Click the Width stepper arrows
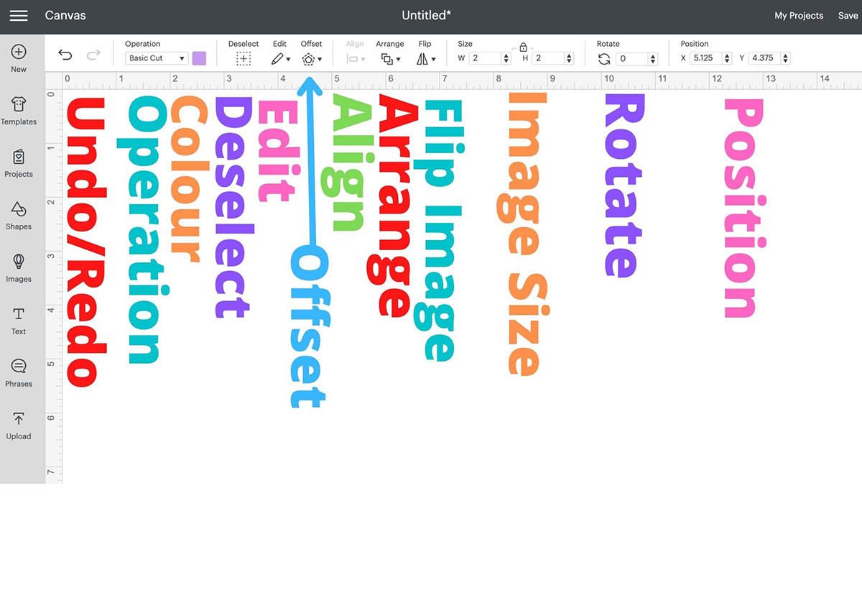This screenshot has width=862, height=616. (x=507, y=58)
